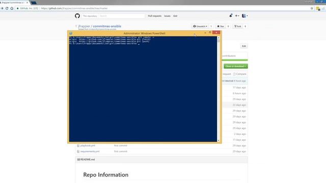Click the Compare link

[240, 74]
